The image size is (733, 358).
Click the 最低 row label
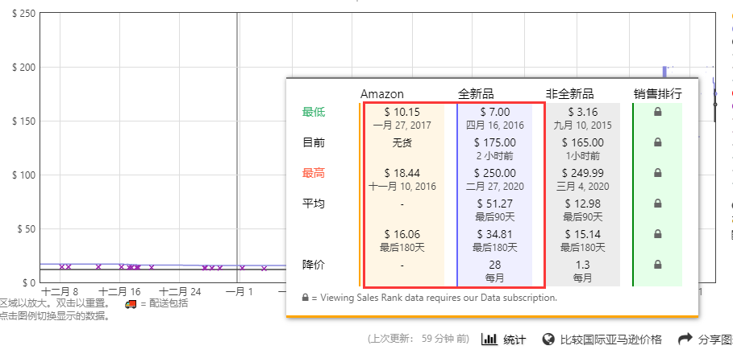[313, 113]
